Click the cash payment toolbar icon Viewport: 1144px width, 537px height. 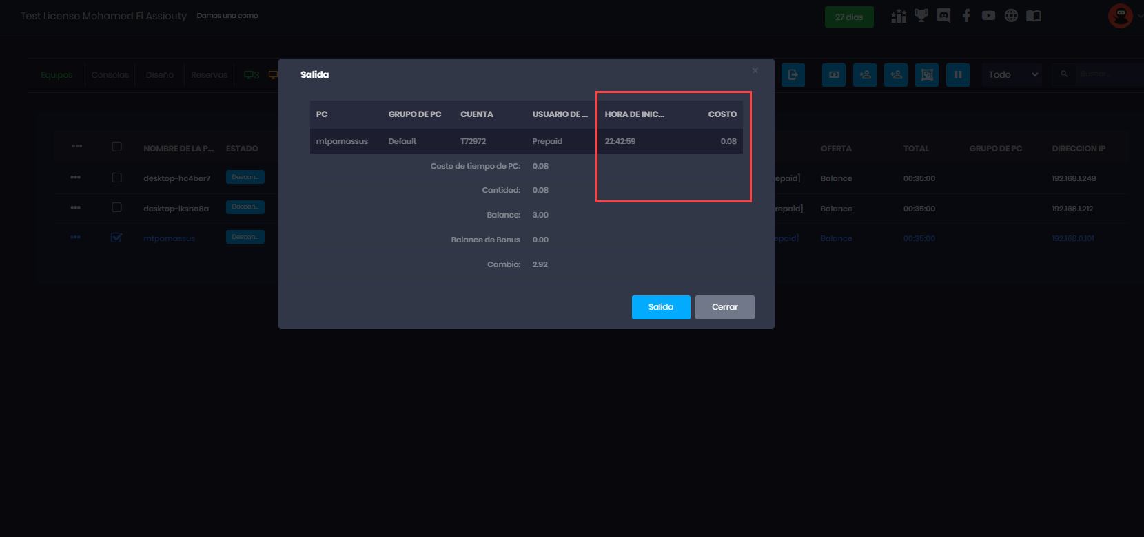click(834, 75)
